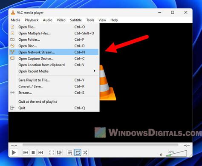
Task: Close the VLC media player window
Action: tap(186, 12)
